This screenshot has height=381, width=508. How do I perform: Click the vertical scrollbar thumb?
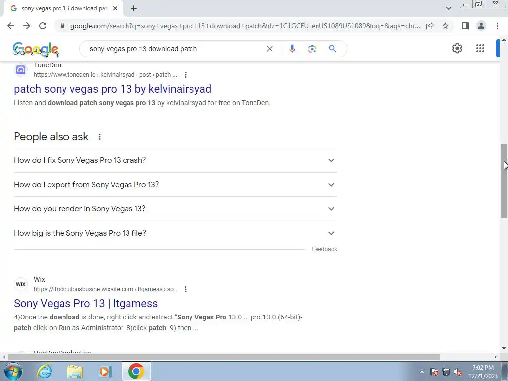point(504,181)
